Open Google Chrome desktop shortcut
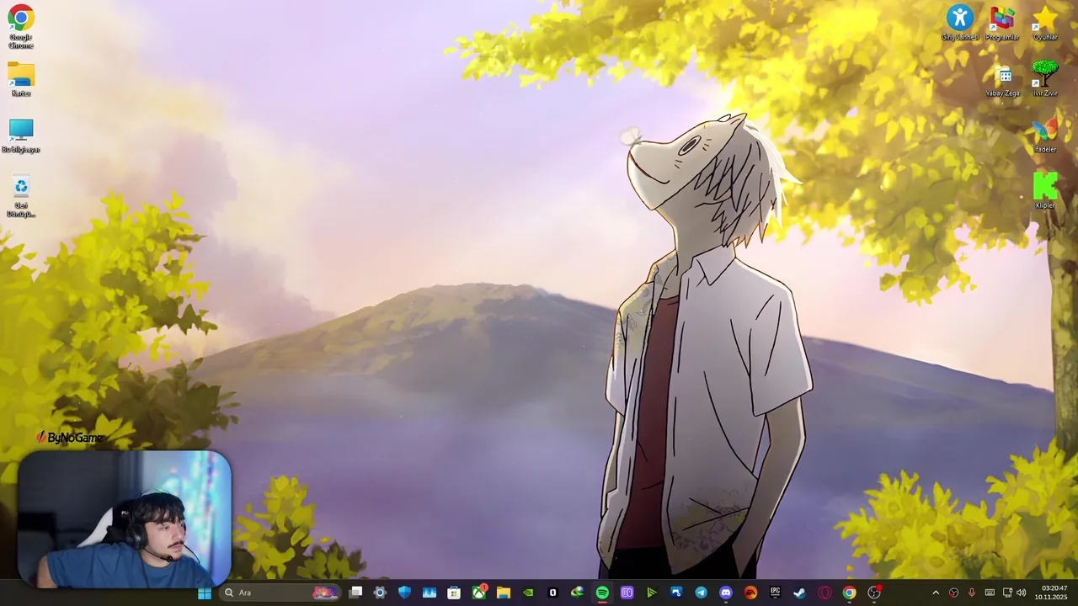Image resolution: width=1078 pixels, height=606 pixels. point(20,26)
